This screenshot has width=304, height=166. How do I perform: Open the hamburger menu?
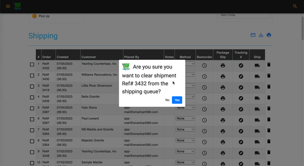click(x=8, y=6)
